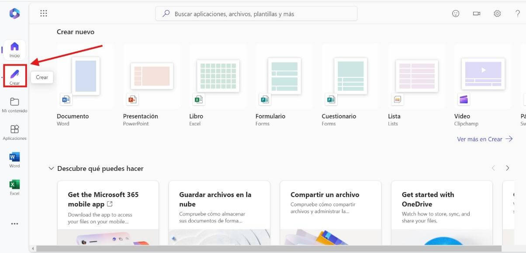Click the Clipchamp badge on Vídeo tile
The width and height of the screenshot is (526, 253).
(x=464, y=99)
